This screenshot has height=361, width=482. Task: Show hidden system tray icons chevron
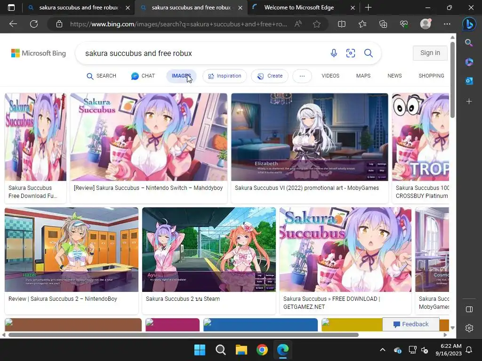[x=382, y=350]
